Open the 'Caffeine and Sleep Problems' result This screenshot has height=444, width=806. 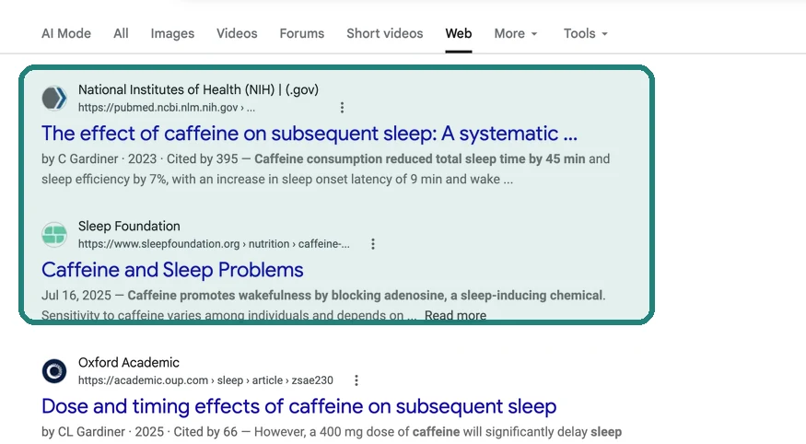[172, 270]
